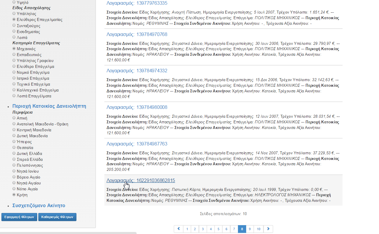Choose Δυτική Ελλάδα region
The width and height of the screenshot is (379, 234).
(x=14, y=153)
